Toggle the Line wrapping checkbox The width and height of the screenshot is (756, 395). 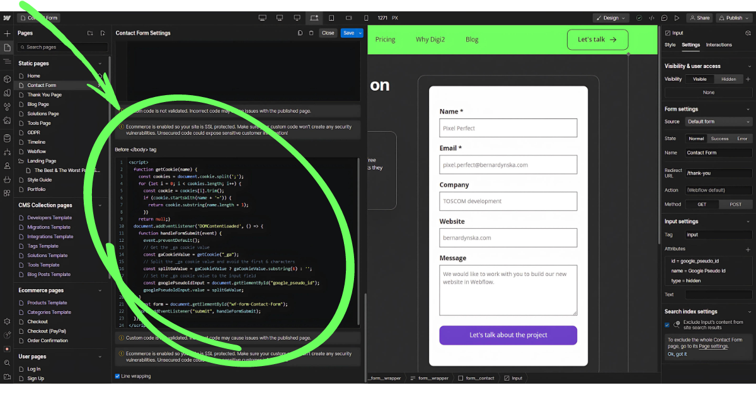click(117, 376)
